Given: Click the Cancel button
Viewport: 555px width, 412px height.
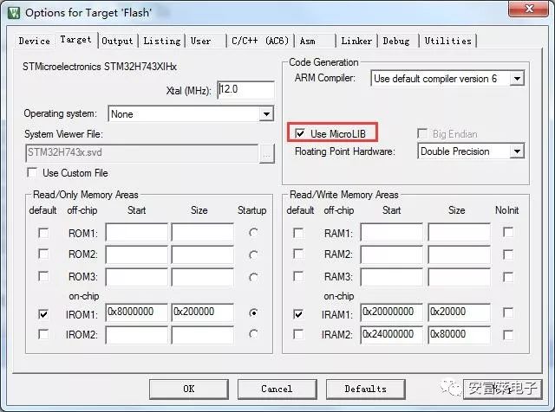Looking at the screenshot, I should coord(277,389).
